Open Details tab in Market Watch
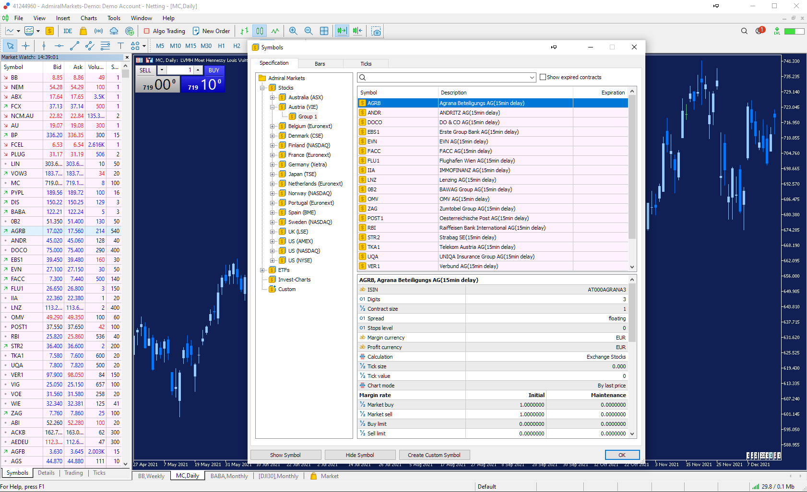This screenshot has height=492, width=807. pyautogui.click(x=46, y=473)
